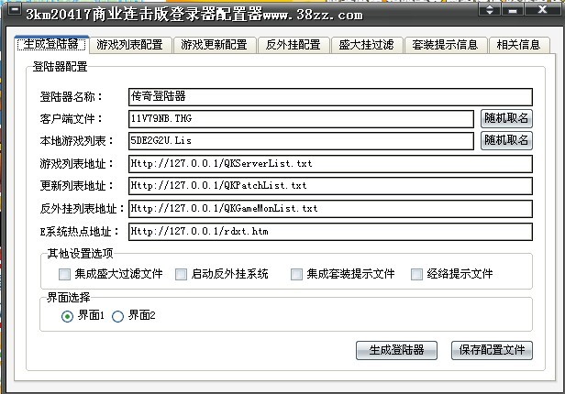This screenshot has width=565, height=394.
Task: Click the 保存配置文件 button
Action: 493,349
